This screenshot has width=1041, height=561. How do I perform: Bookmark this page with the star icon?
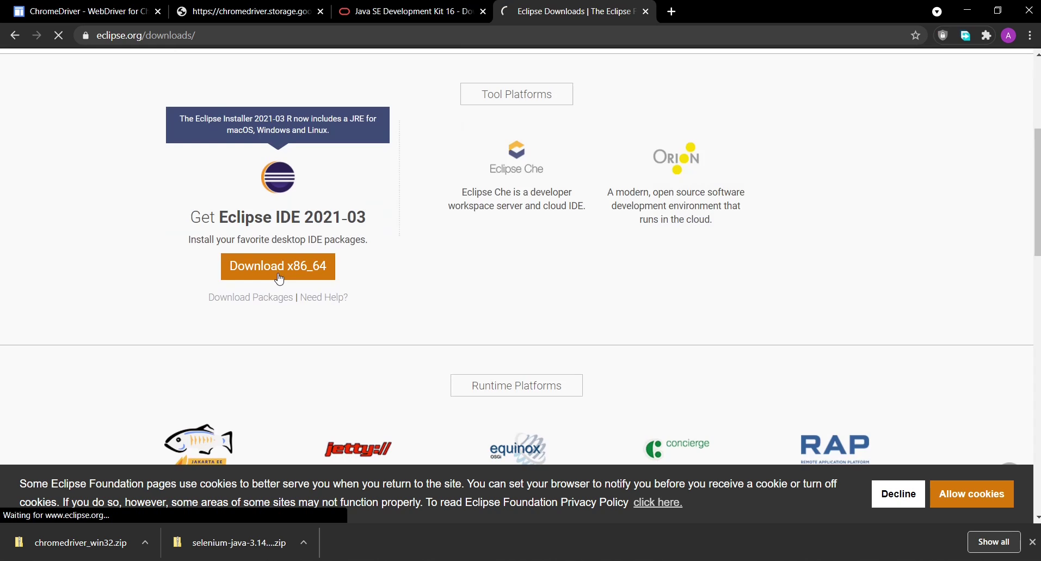[915, 35]
